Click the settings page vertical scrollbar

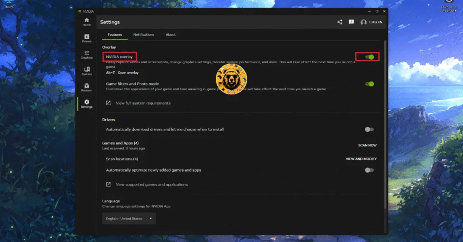coord(385,125)
